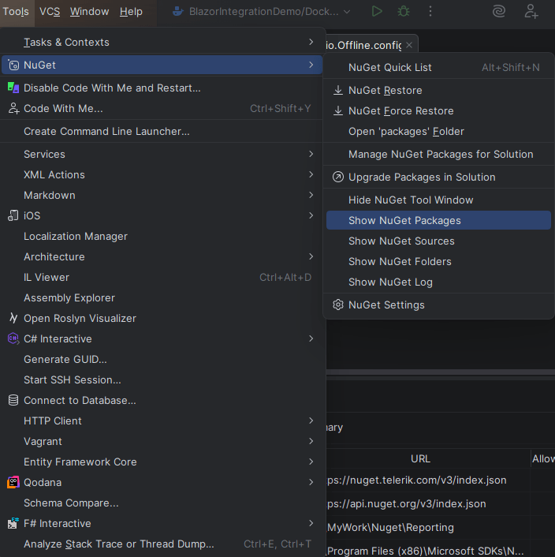Expand the Architecture submenu arrow
This screenshot has width=555, height=557.
[x=311, y=256]
